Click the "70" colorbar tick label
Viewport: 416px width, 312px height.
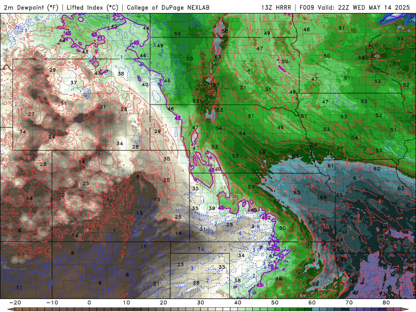349,303
